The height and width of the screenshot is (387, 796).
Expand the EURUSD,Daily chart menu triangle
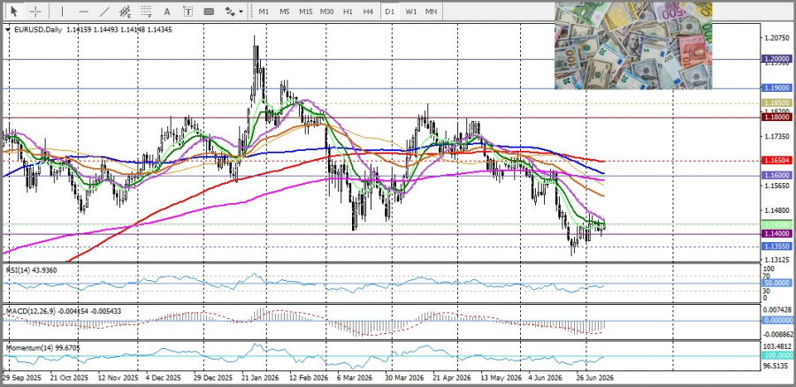pos(8,30)
